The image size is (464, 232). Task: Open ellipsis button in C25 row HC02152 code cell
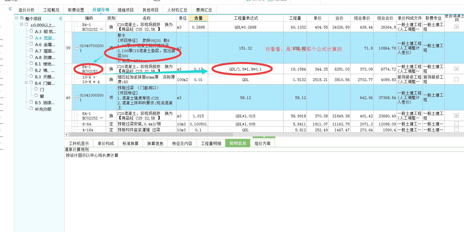[x=101, y=118]
